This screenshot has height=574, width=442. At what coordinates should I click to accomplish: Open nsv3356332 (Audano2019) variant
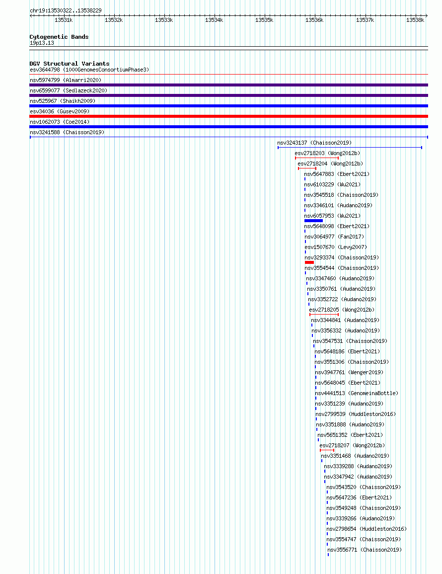[346, 330]
